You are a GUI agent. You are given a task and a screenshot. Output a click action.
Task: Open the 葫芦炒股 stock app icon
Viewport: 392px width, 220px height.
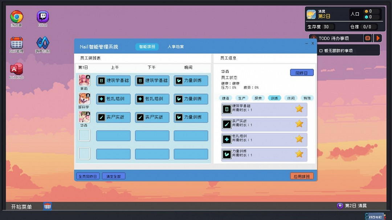click(x=42, y=43)
